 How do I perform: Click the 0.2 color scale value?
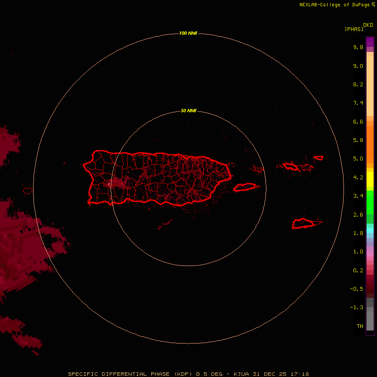(358, 271)
